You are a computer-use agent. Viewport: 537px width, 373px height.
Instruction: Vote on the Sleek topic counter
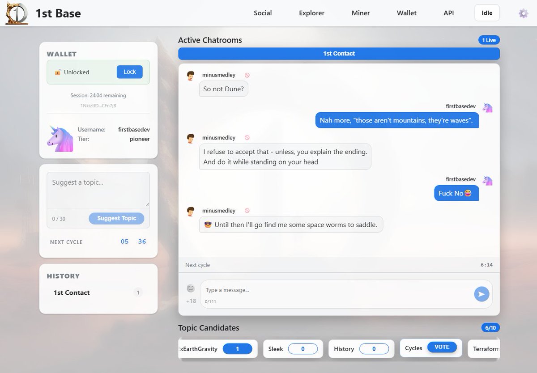tap(303, 349)
